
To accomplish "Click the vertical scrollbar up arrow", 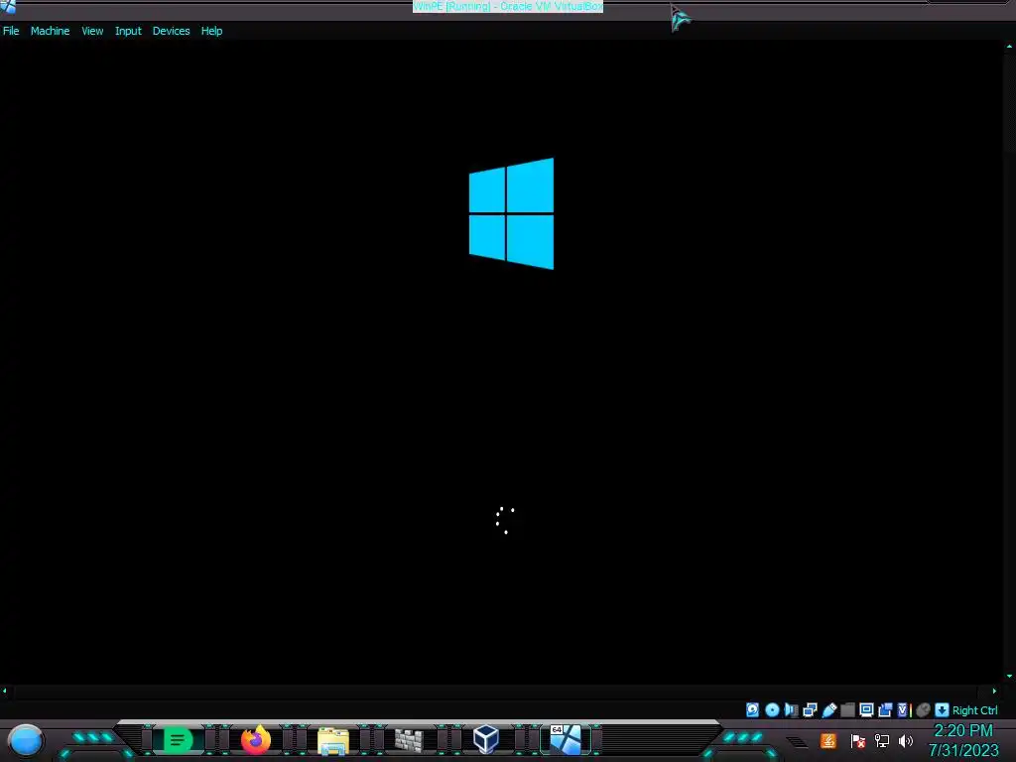I will [1009, 46].
